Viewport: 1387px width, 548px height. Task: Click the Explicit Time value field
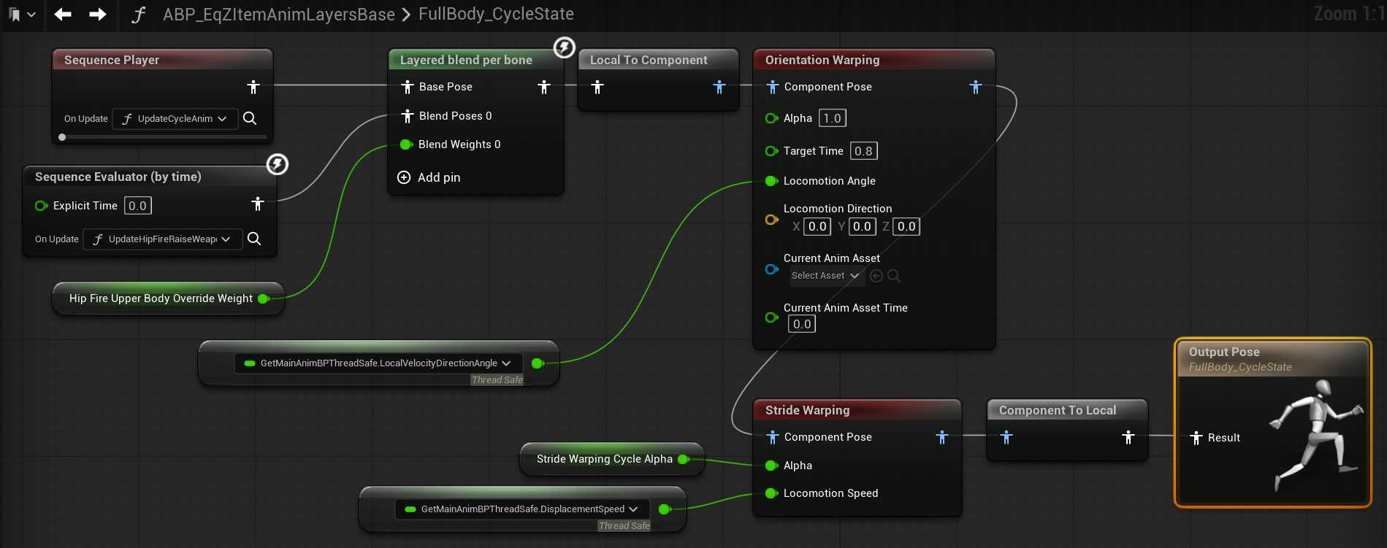pyautogui.click(x=137, y=206)
